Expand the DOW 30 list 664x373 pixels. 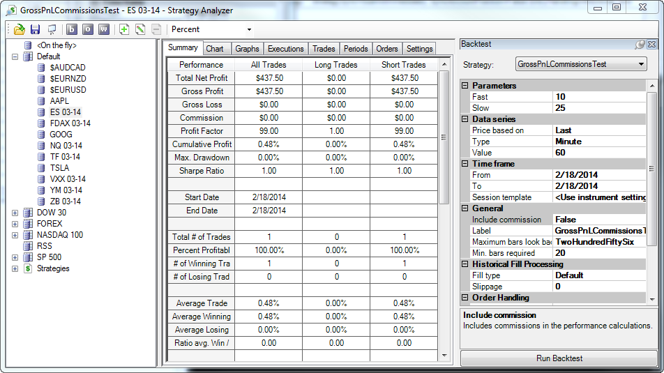pos(15,213)
